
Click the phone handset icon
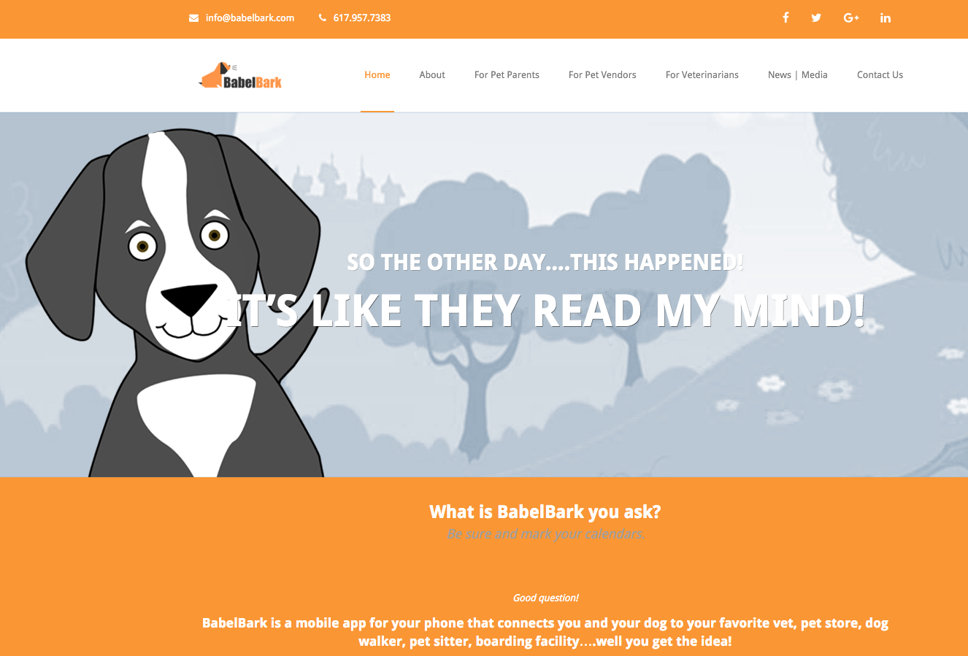click(x=323, y=18)
